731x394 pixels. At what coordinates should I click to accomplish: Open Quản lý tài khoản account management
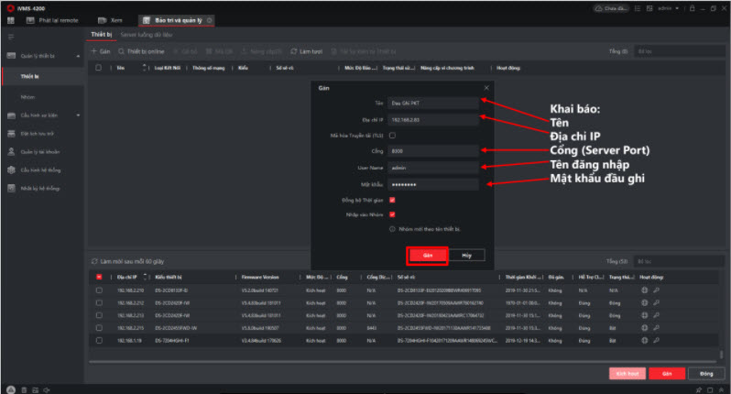(x=38, y=152)
